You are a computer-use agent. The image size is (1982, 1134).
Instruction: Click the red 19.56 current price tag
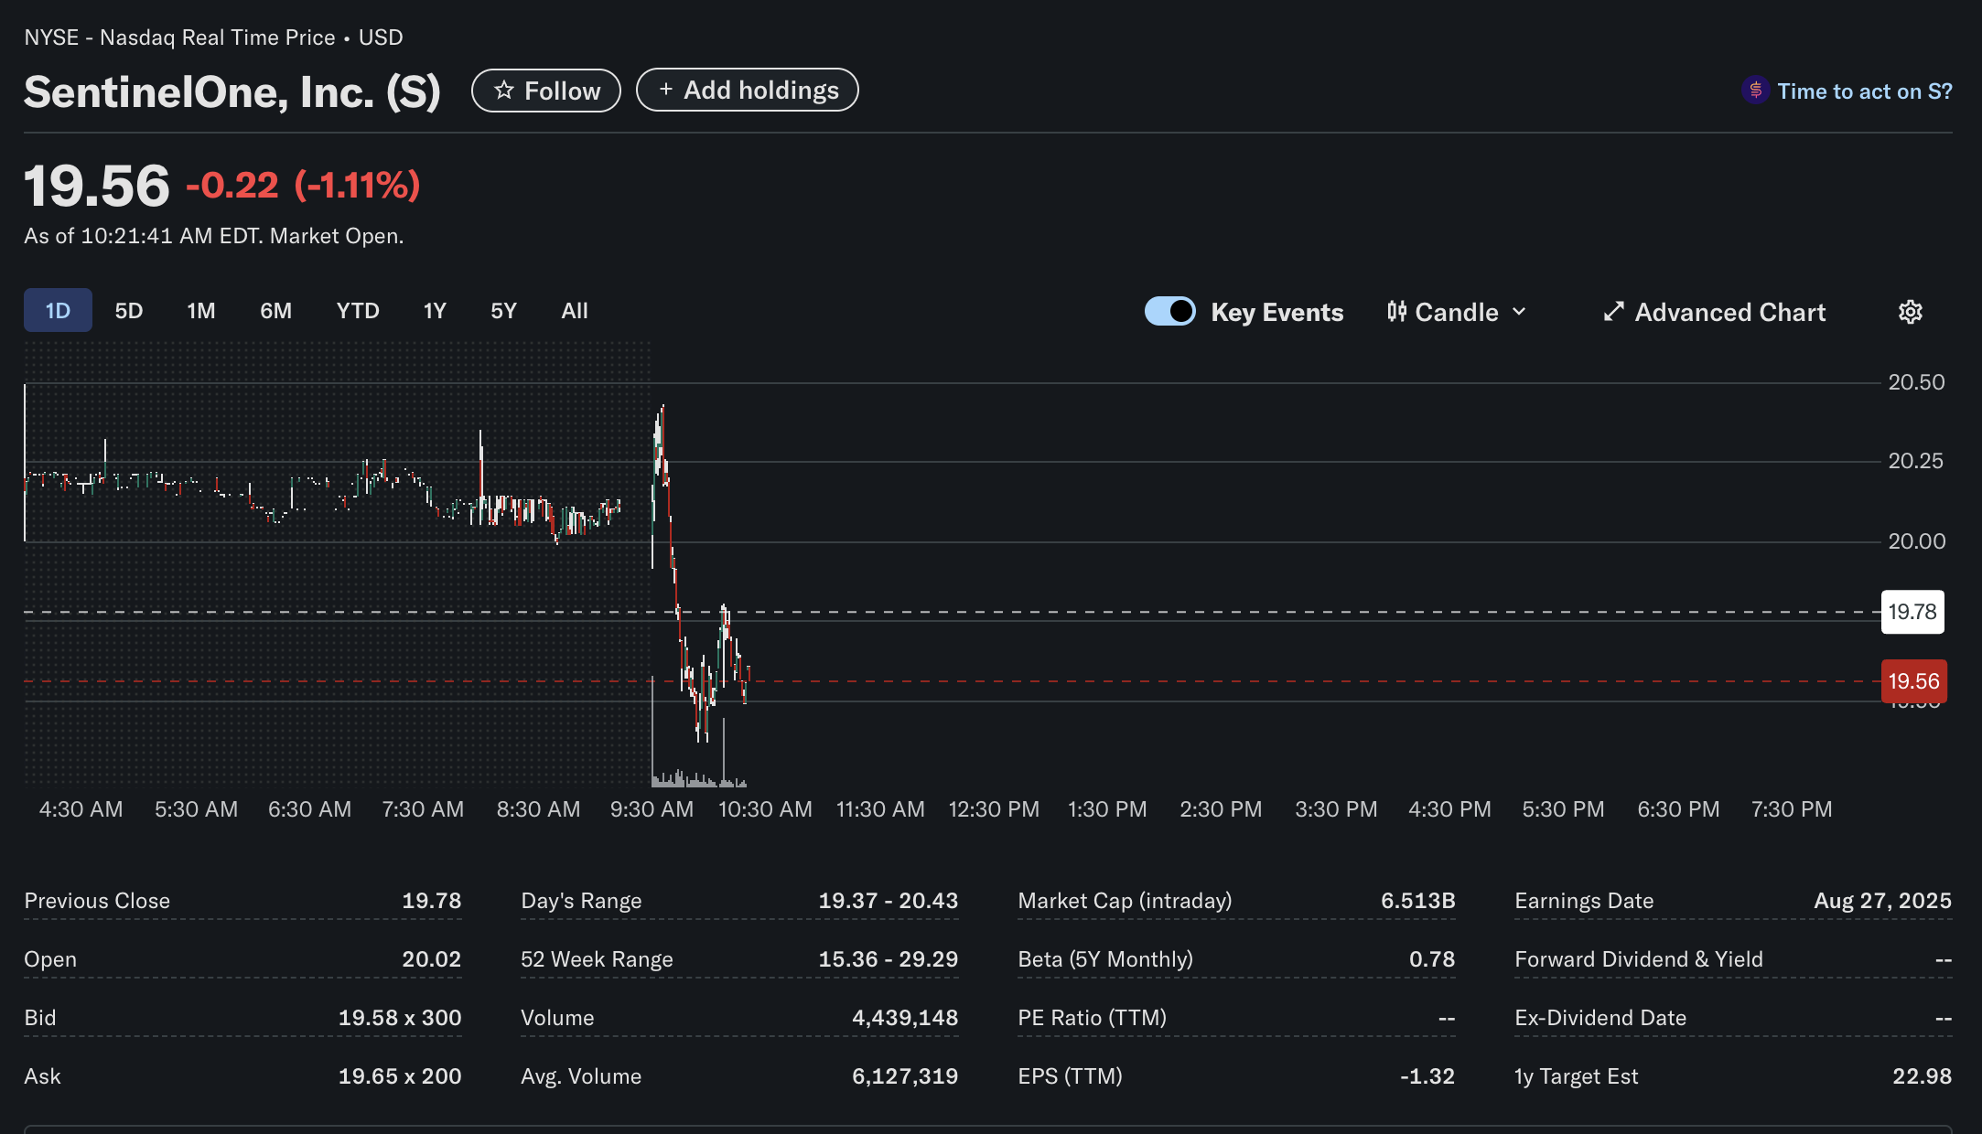(1914, 681)
